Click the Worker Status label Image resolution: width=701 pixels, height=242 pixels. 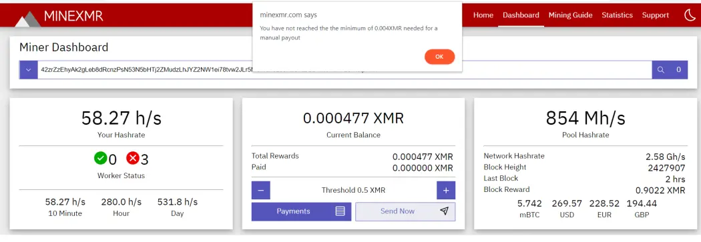coord(121,176)
